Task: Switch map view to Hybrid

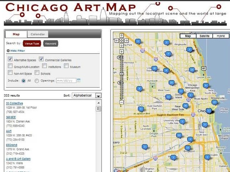Action: click(x=221, y=36)
